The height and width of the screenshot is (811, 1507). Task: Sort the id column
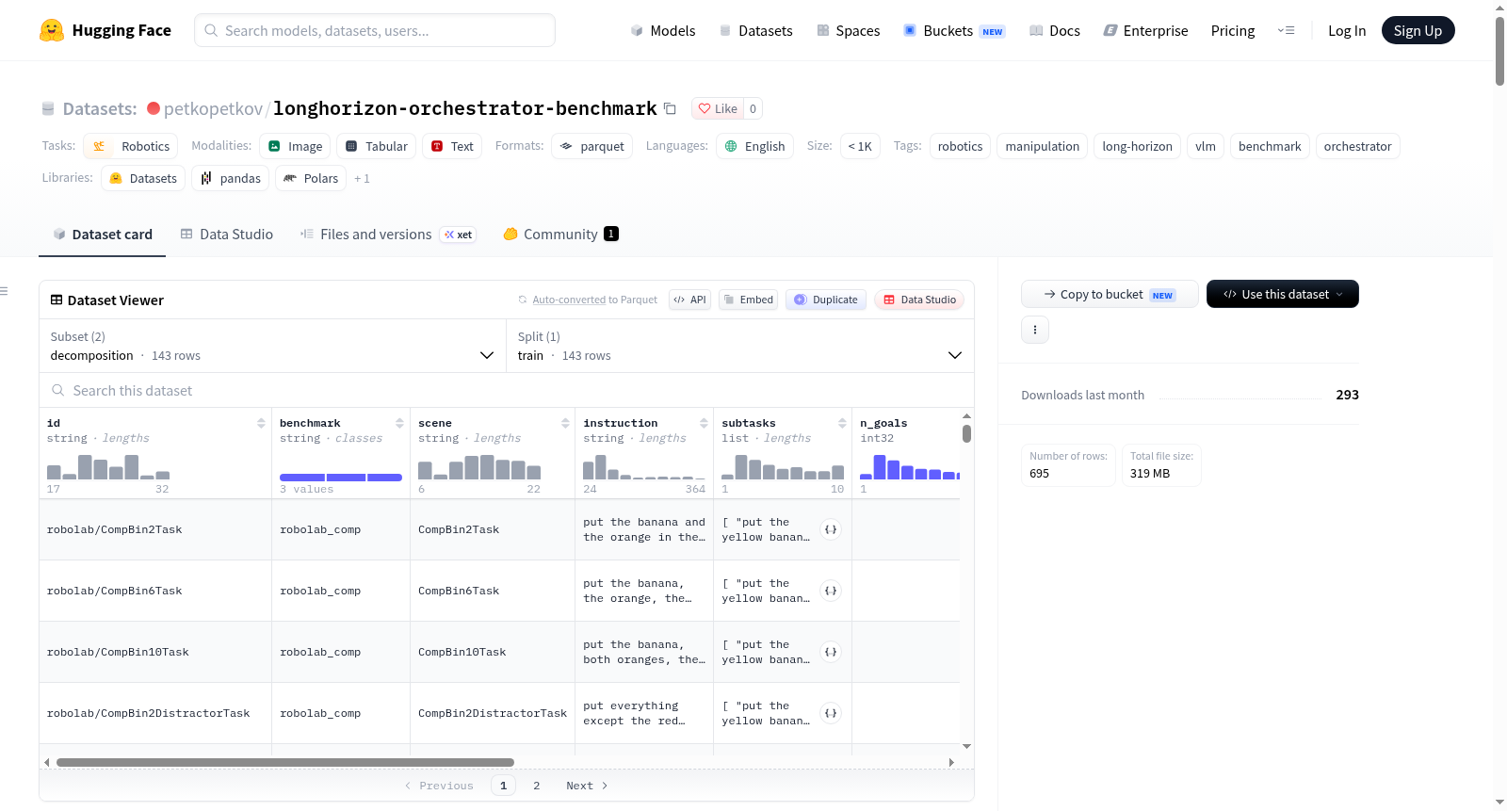pos(261,423)
